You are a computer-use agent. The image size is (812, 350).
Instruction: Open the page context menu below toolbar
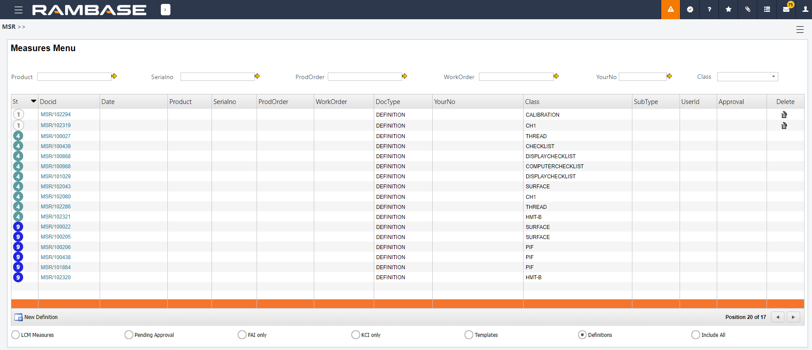point(800,30)
